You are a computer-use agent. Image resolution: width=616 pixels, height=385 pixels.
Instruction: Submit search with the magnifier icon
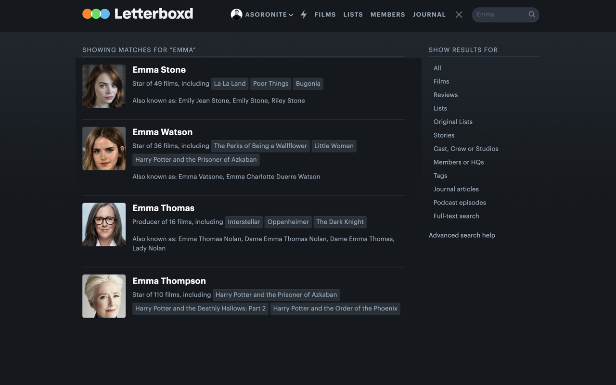pos(532,14)
